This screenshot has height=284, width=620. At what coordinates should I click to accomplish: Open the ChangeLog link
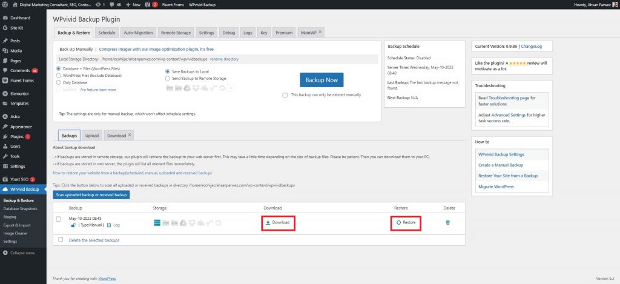pos(532,46)
